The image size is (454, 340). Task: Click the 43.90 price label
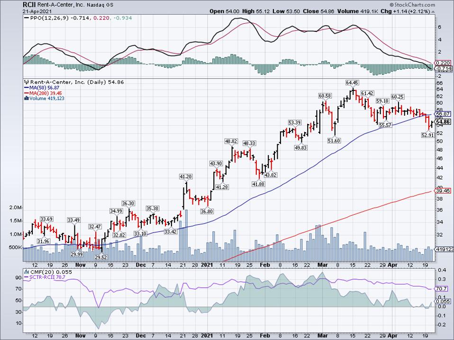click(216, 164)
